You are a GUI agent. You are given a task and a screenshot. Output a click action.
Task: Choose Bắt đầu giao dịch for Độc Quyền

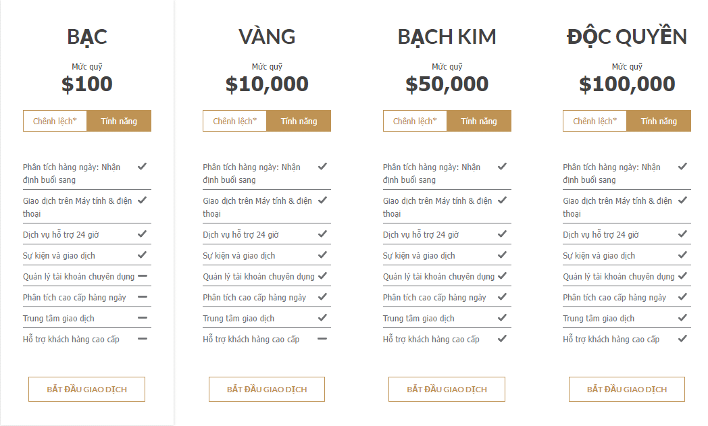627,389
